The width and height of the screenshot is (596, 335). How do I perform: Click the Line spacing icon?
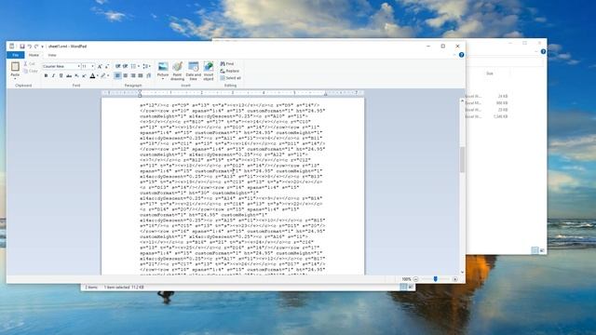[146, 66]
